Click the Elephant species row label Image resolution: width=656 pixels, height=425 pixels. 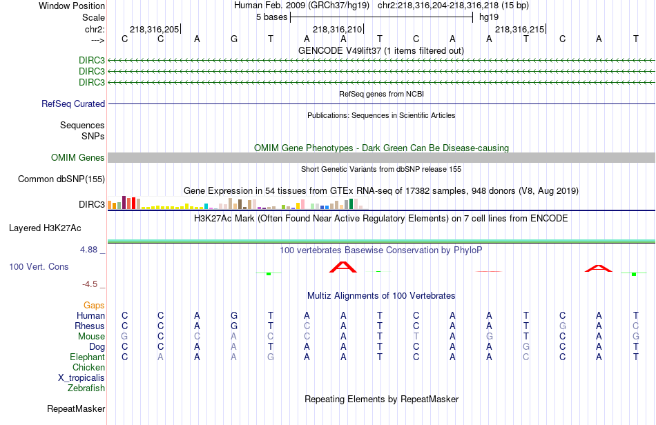pyautogui.click(x=88, y=357)
